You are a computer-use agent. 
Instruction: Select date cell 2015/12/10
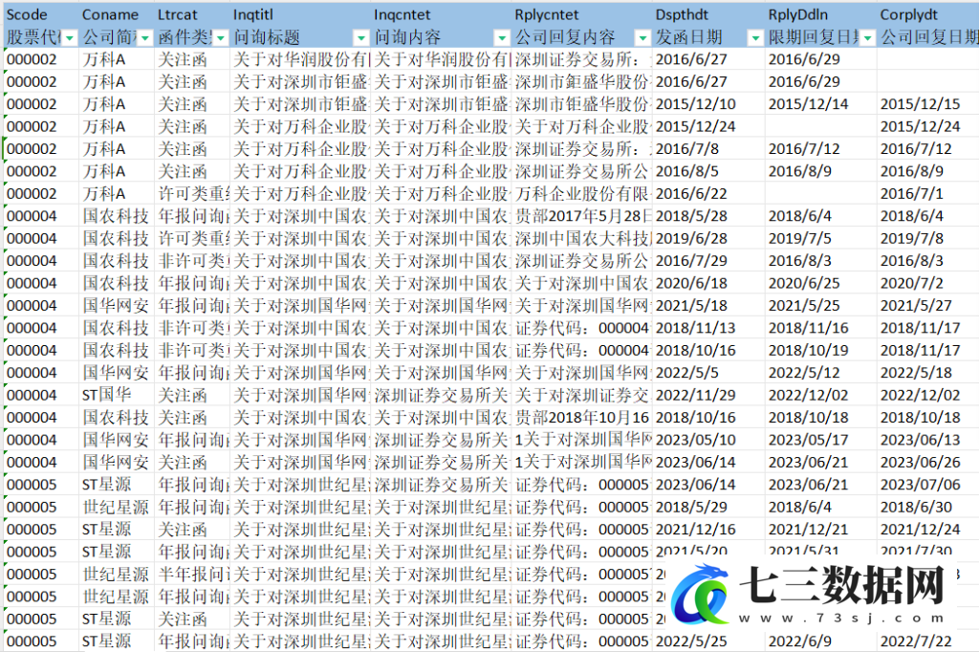(708, 104)
